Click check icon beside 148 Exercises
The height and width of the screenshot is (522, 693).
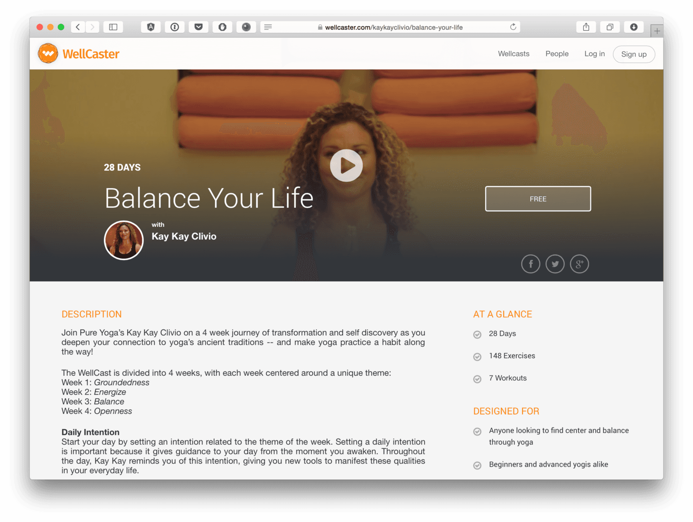click(x=478, y=357)
